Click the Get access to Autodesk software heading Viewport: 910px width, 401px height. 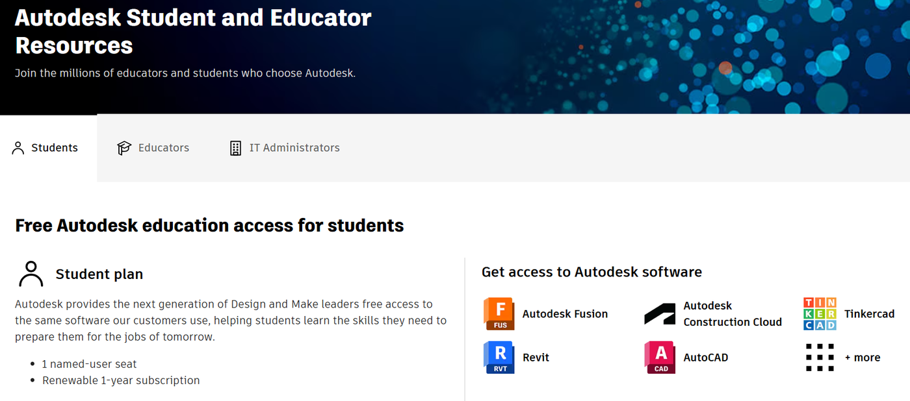[x=591, y=272]
